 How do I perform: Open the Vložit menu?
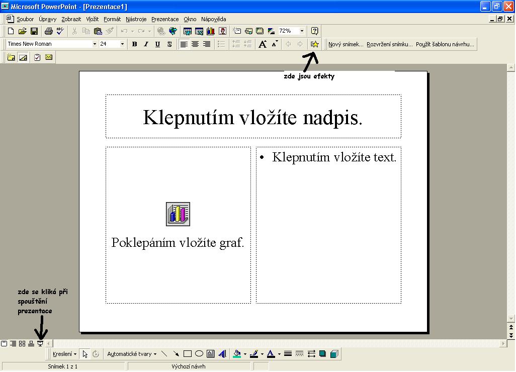click(92, 19)
